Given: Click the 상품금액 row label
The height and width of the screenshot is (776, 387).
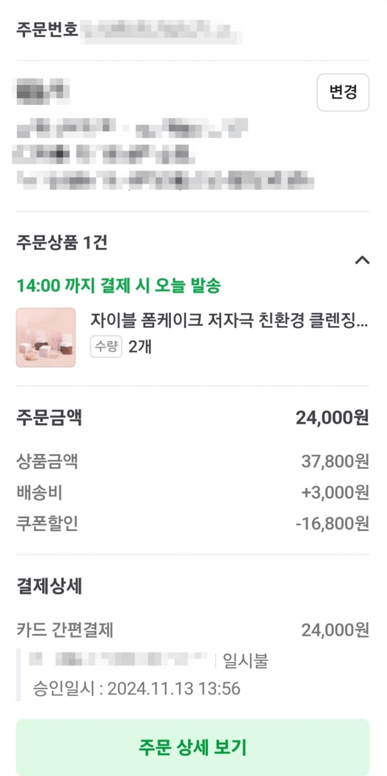Looking at the screenshot, I should [x=47, y=461].
